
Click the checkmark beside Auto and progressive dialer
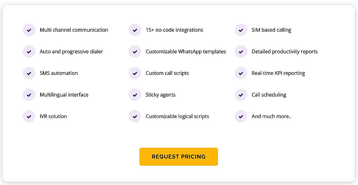coord(29,52)
